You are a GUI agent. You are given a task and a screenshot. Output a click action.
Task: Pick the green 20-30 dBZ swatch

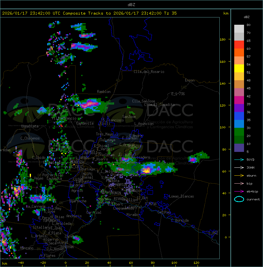click(x=239, y=132)
